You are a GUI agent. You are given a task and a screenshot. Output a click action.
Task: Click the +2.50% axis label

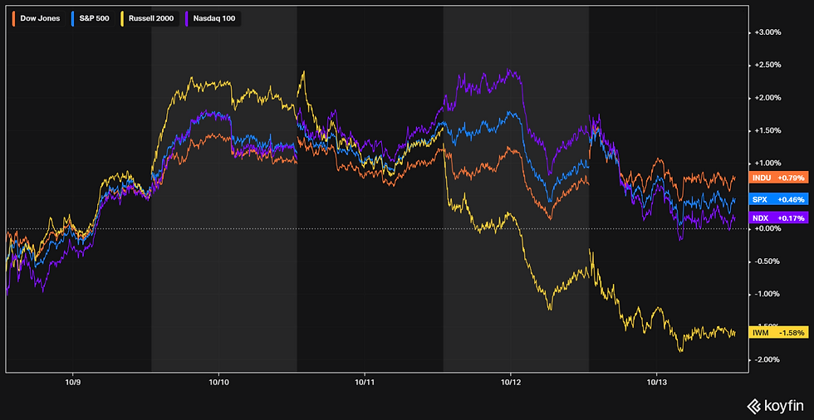click(767, 65)
